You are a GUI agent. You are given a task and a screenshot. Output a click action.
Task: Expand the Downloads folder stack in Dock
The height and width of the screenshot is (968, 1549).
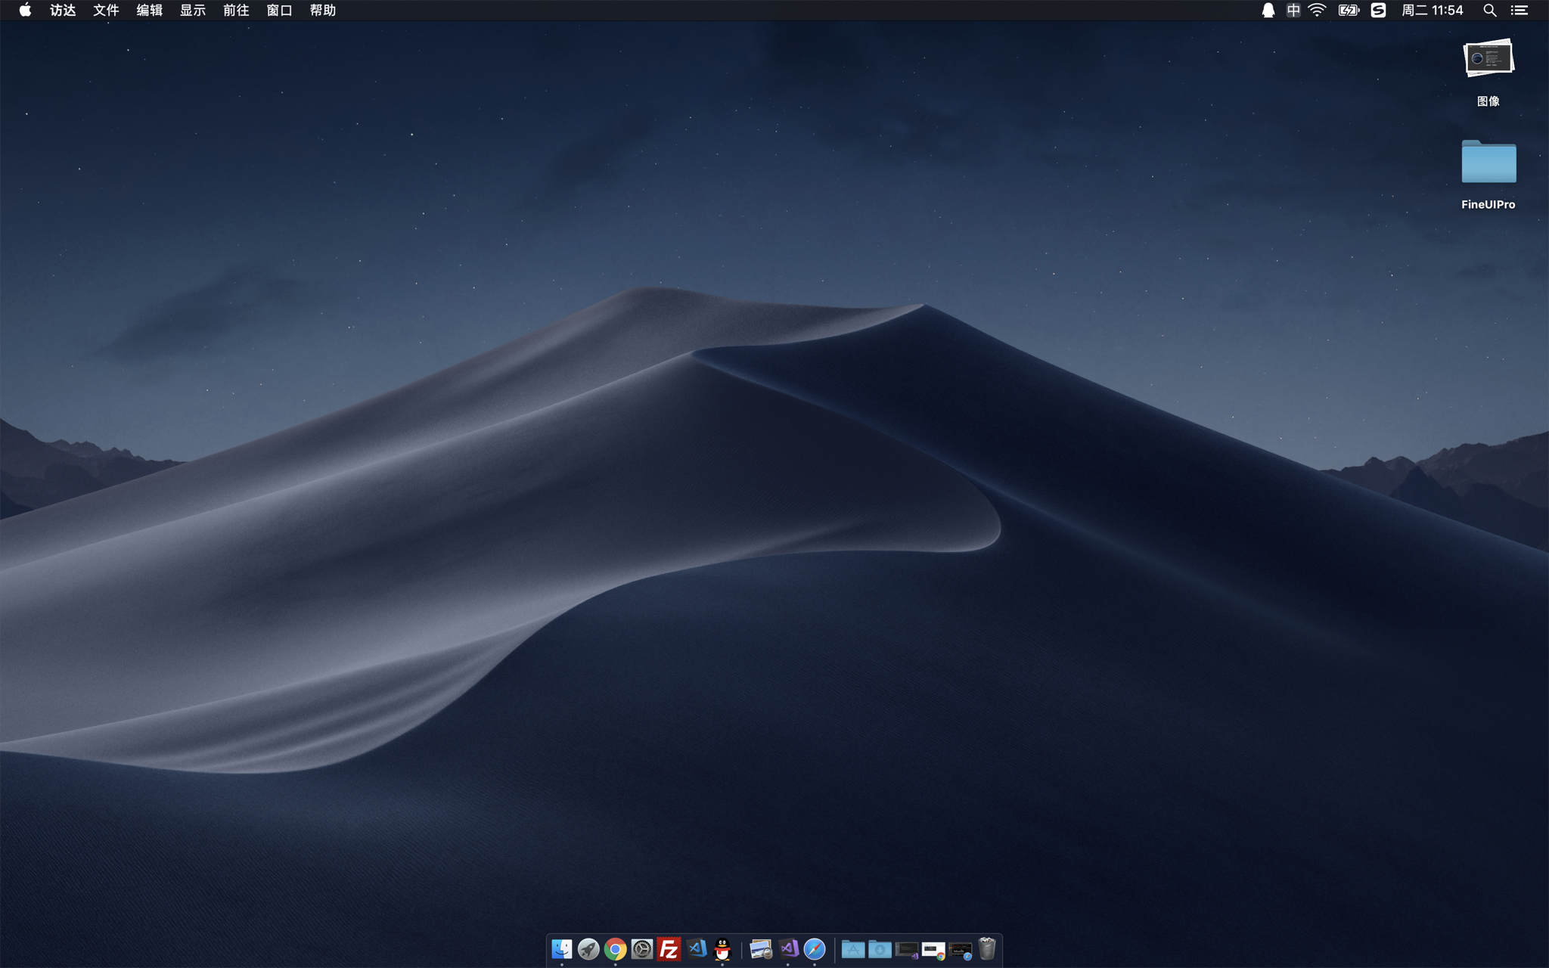tap(880, 949)
